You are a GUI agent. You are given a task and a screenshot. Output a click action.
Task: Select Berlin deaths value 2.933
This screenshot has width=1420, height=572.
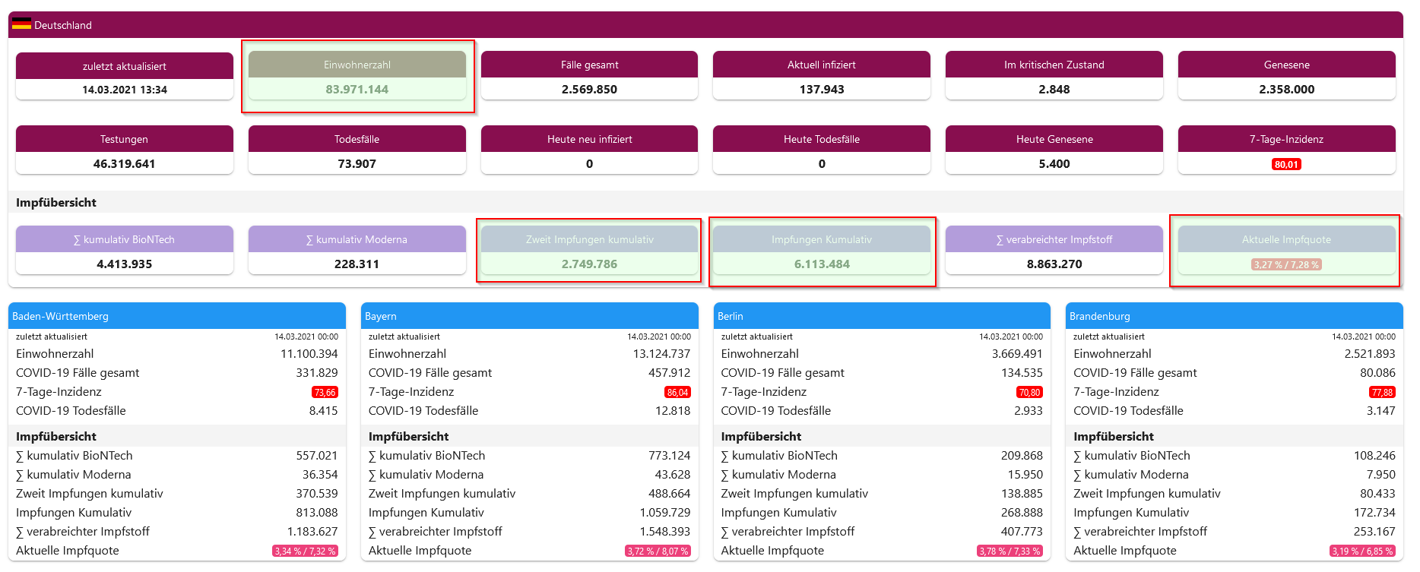pos(1029,411)
